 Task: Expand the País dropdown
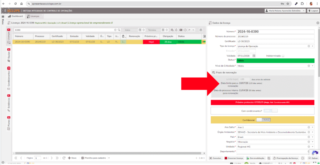pyautogui.click(x=313, y=137)
